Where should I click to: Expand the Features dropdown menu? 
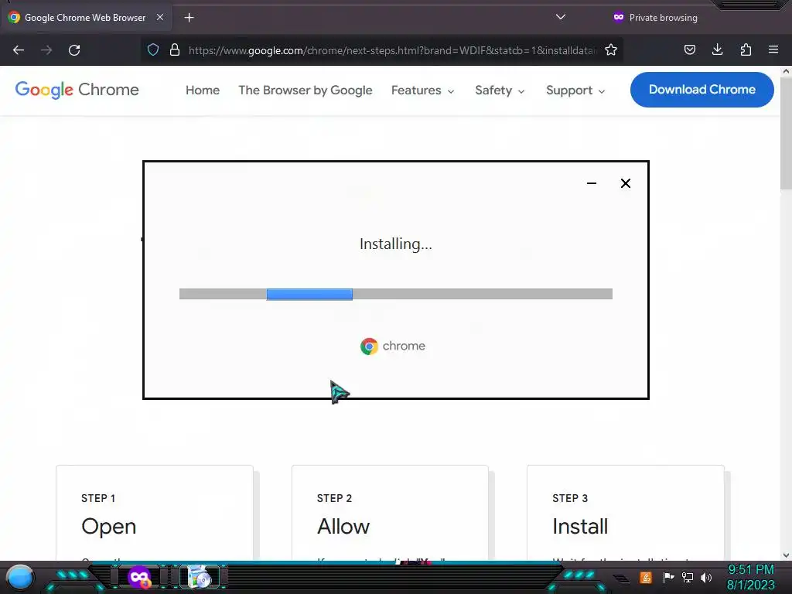[423, 90]
